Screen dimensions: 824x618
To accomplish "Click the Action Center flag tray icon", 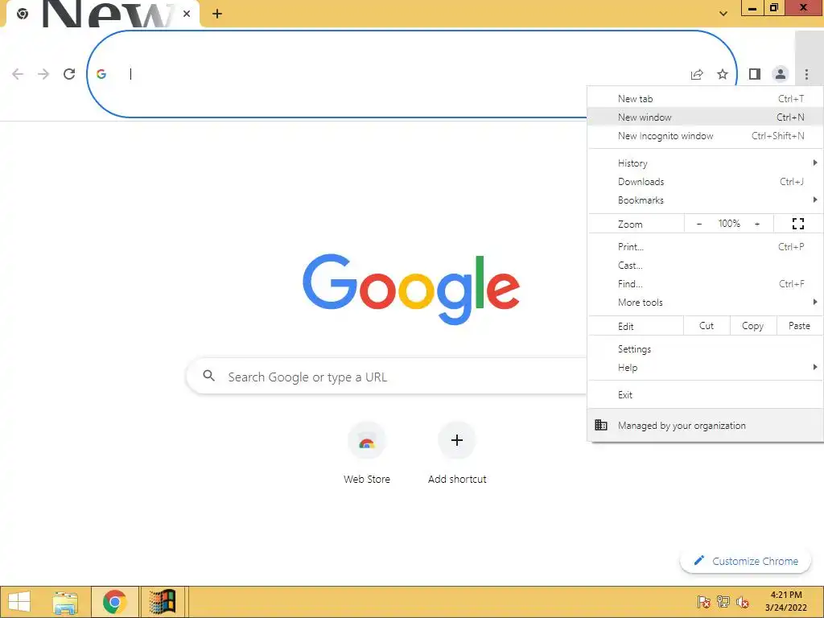I will 703,602.
